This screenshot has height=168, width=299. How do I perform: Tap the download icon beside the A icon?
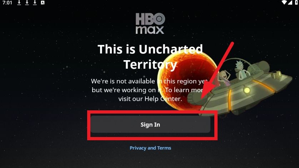[x=35, y=2]
